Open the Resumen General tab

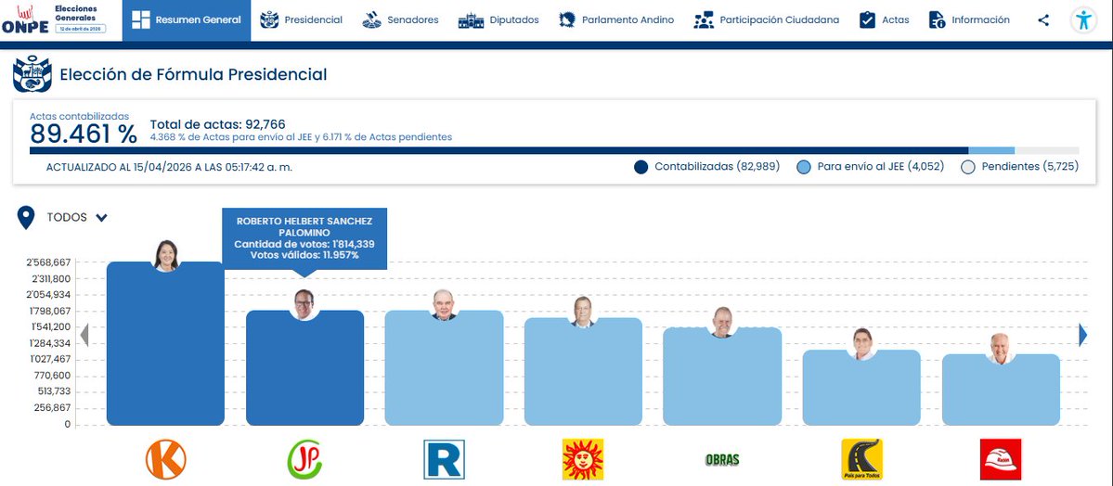[x=186, y=20]
